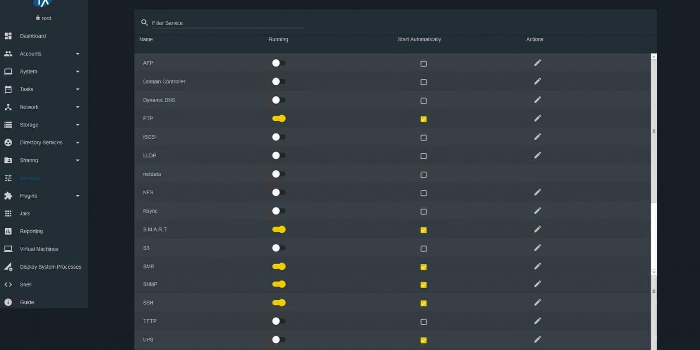This screenshot has height=350, width=700.
Task: Expand the Storage sidebar arrow
Action: [77, 125]
